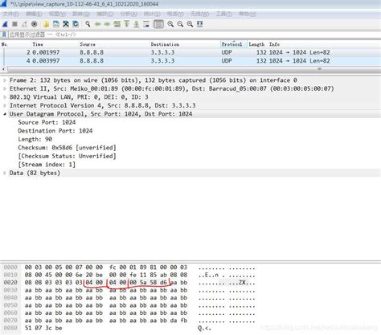Open the 电话(Y) Telephony menu

pyautogui.click(x=175, y=14)
